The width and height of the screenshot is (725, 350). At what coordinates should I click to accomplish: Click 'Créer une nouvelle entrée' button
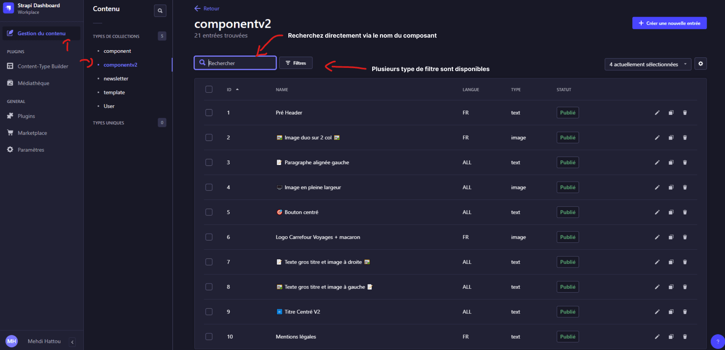pos(669,23)
